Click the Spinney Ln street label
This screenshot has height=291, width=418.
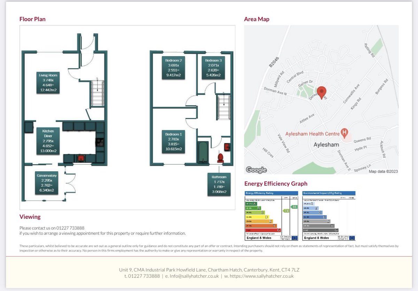[x=363, y=168]
